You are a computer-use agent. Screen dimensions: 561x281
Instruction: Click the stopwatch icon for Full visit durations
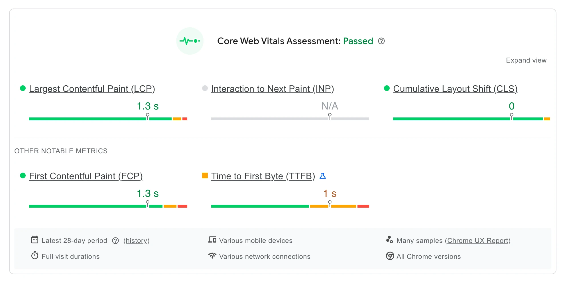pyautogui.click(x=35, y=255)
